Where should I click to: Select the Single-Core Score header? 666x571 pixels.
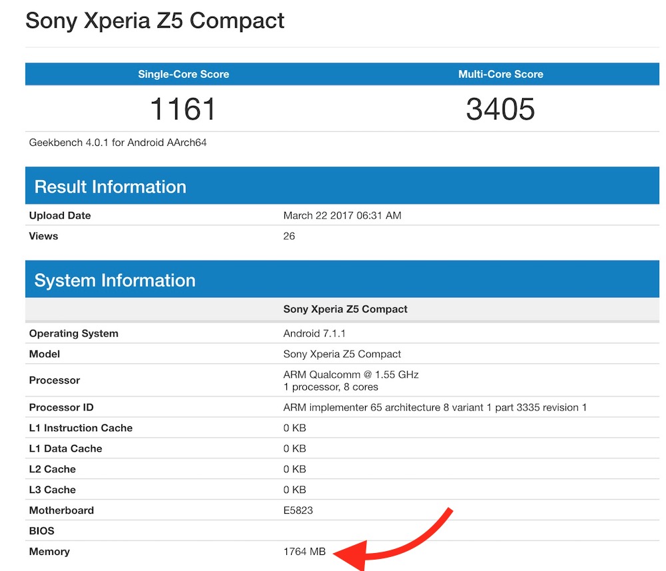183,74
